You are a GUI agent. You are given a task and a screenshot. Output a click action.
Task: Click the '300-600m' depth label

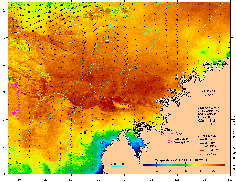(212, 154)
